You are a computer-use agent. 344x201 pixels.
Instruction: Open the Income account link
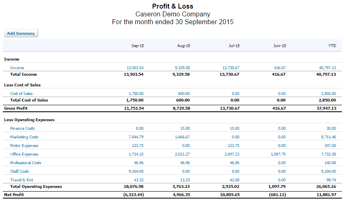(17, 68)
